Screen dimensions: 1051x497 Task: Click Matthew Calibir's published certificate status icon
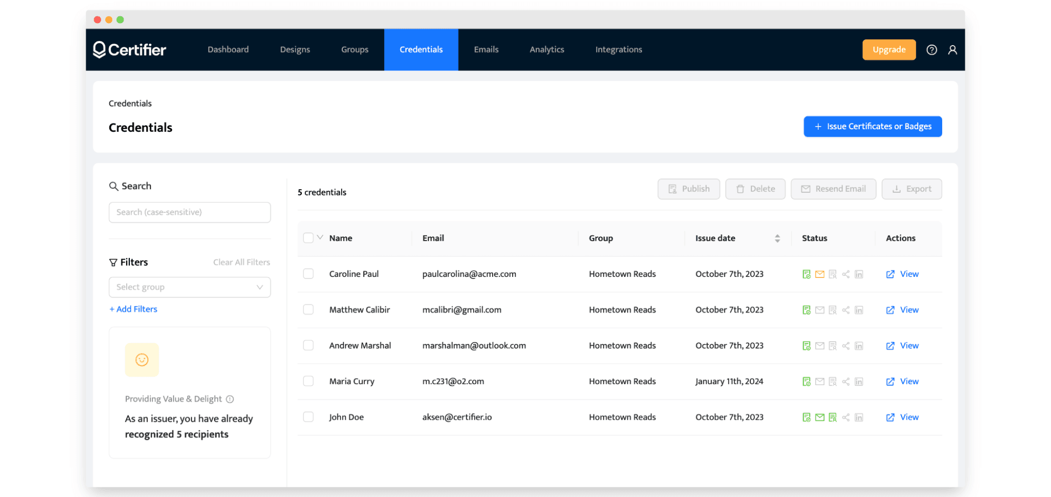click(x=806, y=310)
